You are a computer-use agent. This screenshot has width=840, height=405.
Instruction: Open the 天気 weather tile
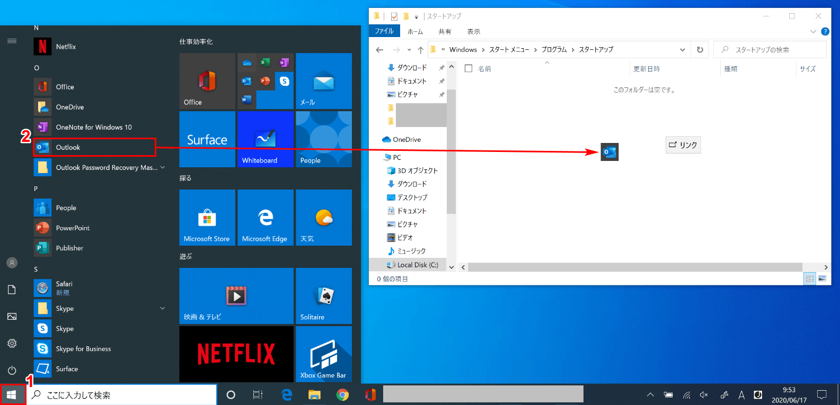(324, 218)
